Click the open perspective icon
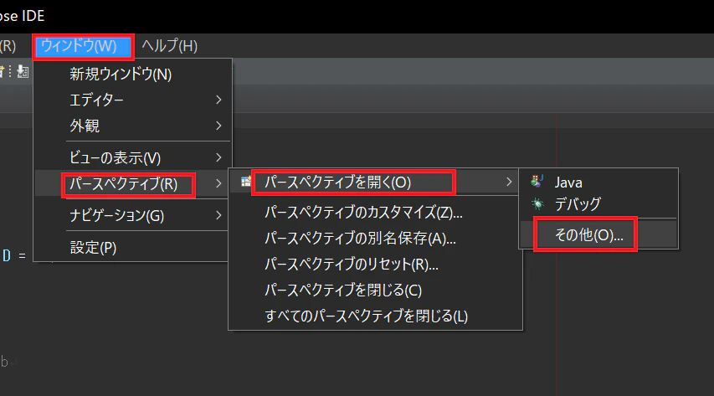 pyautogui.click(x=246, y=182)
